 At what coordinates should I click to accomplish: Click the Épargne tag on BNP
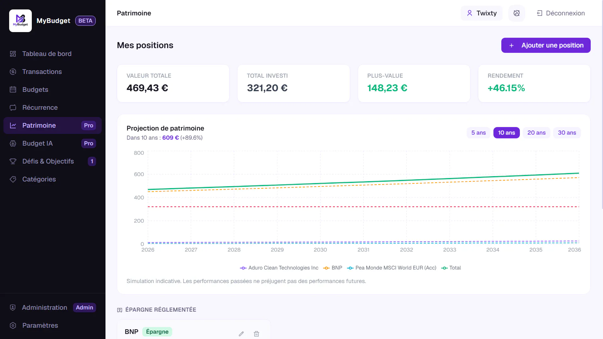tap(157, 332)
